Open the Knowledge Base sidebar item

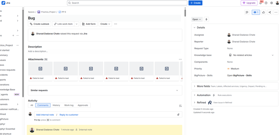click(x=7, y=90)
